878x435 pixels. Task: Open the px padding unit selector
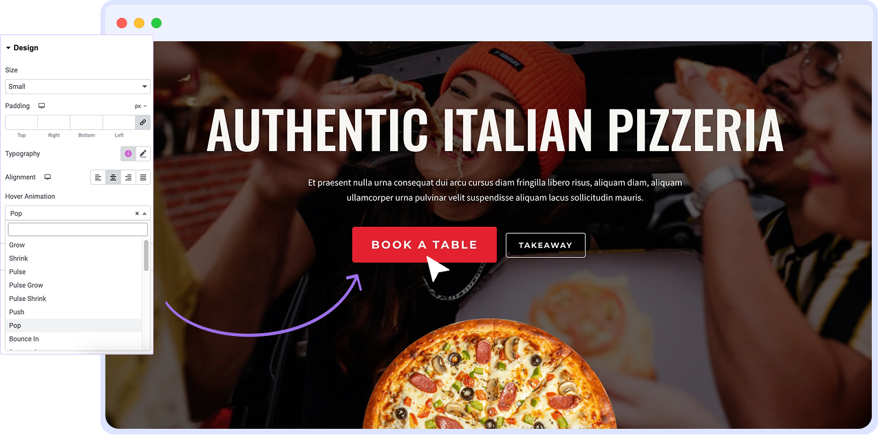(x=141, y=106)
